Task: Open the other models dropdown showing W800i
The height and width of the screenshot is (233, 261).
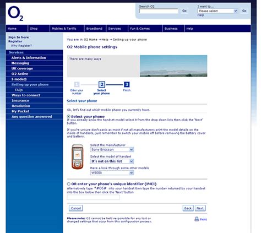Action: coord(112,173)
